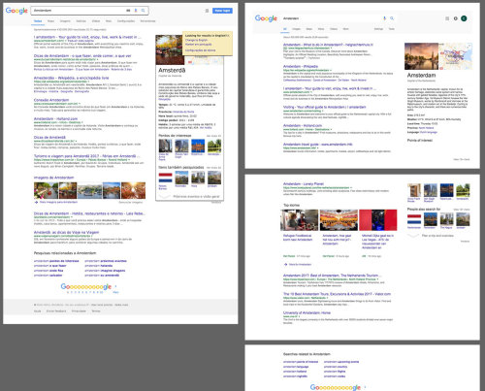
Task: Switch to the Images tab on the English page
Action: pos(296,29)
